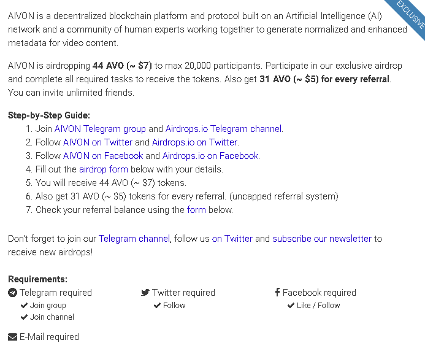Screen dimensions: 425x359
Task: Open the Telegram channel link in footer text
Action: pyautogui.click(x=134, y=239)
